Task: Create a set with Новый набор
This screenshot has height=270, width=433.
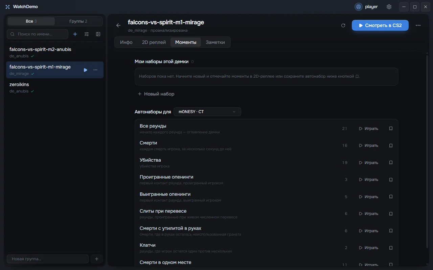Action: pyautogui.click(x=156, y=94)
